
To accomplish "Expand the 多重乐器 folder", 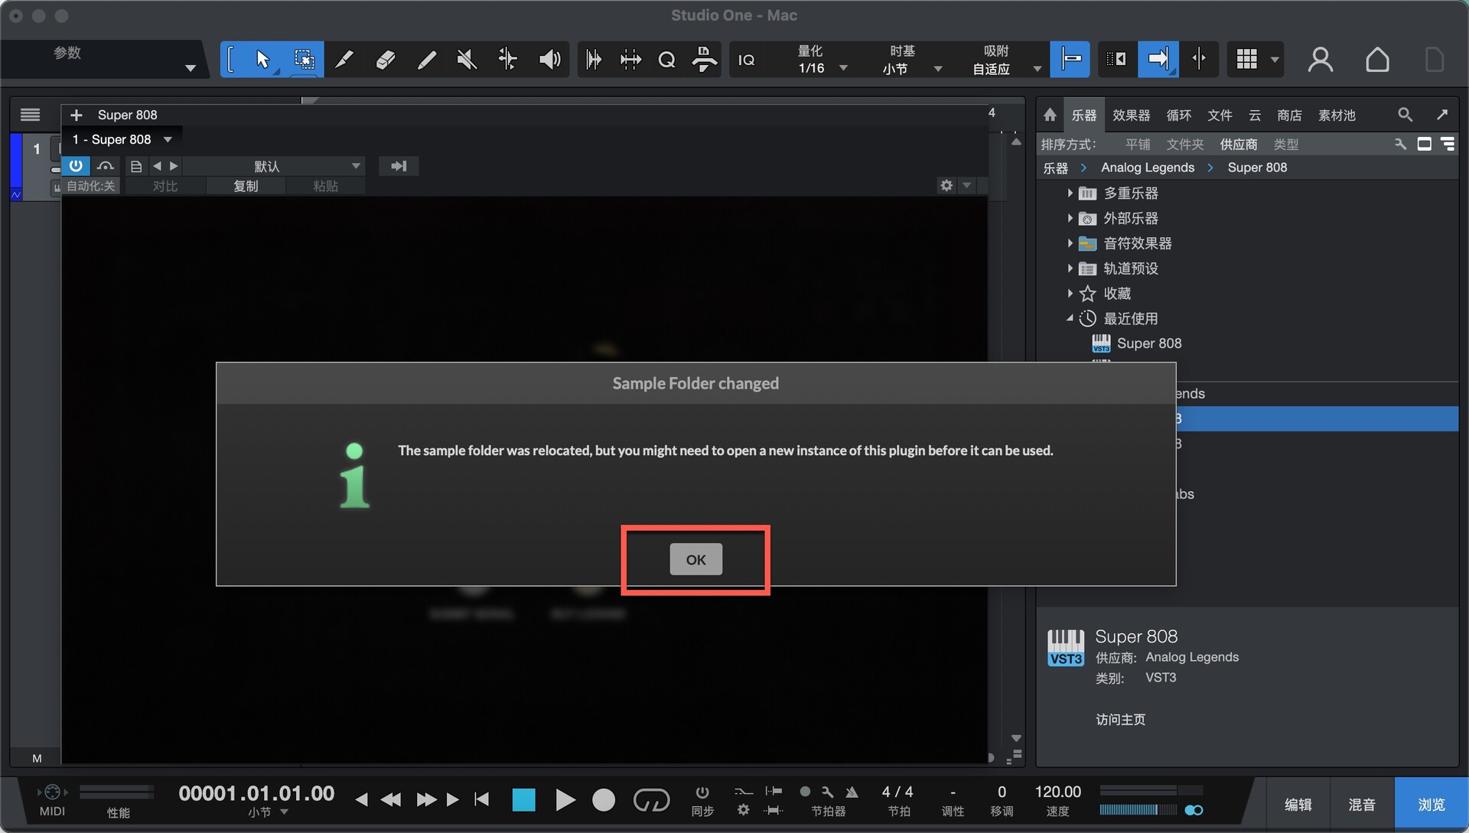I will tap(1070, 194).
